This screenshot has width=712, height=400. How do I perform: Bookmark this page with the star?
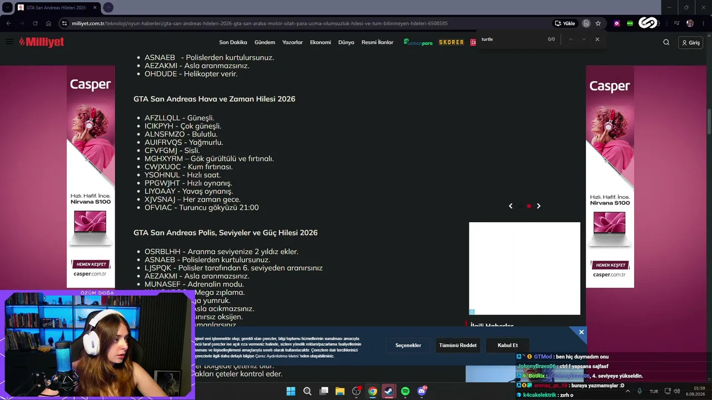[x=598, y=23]
